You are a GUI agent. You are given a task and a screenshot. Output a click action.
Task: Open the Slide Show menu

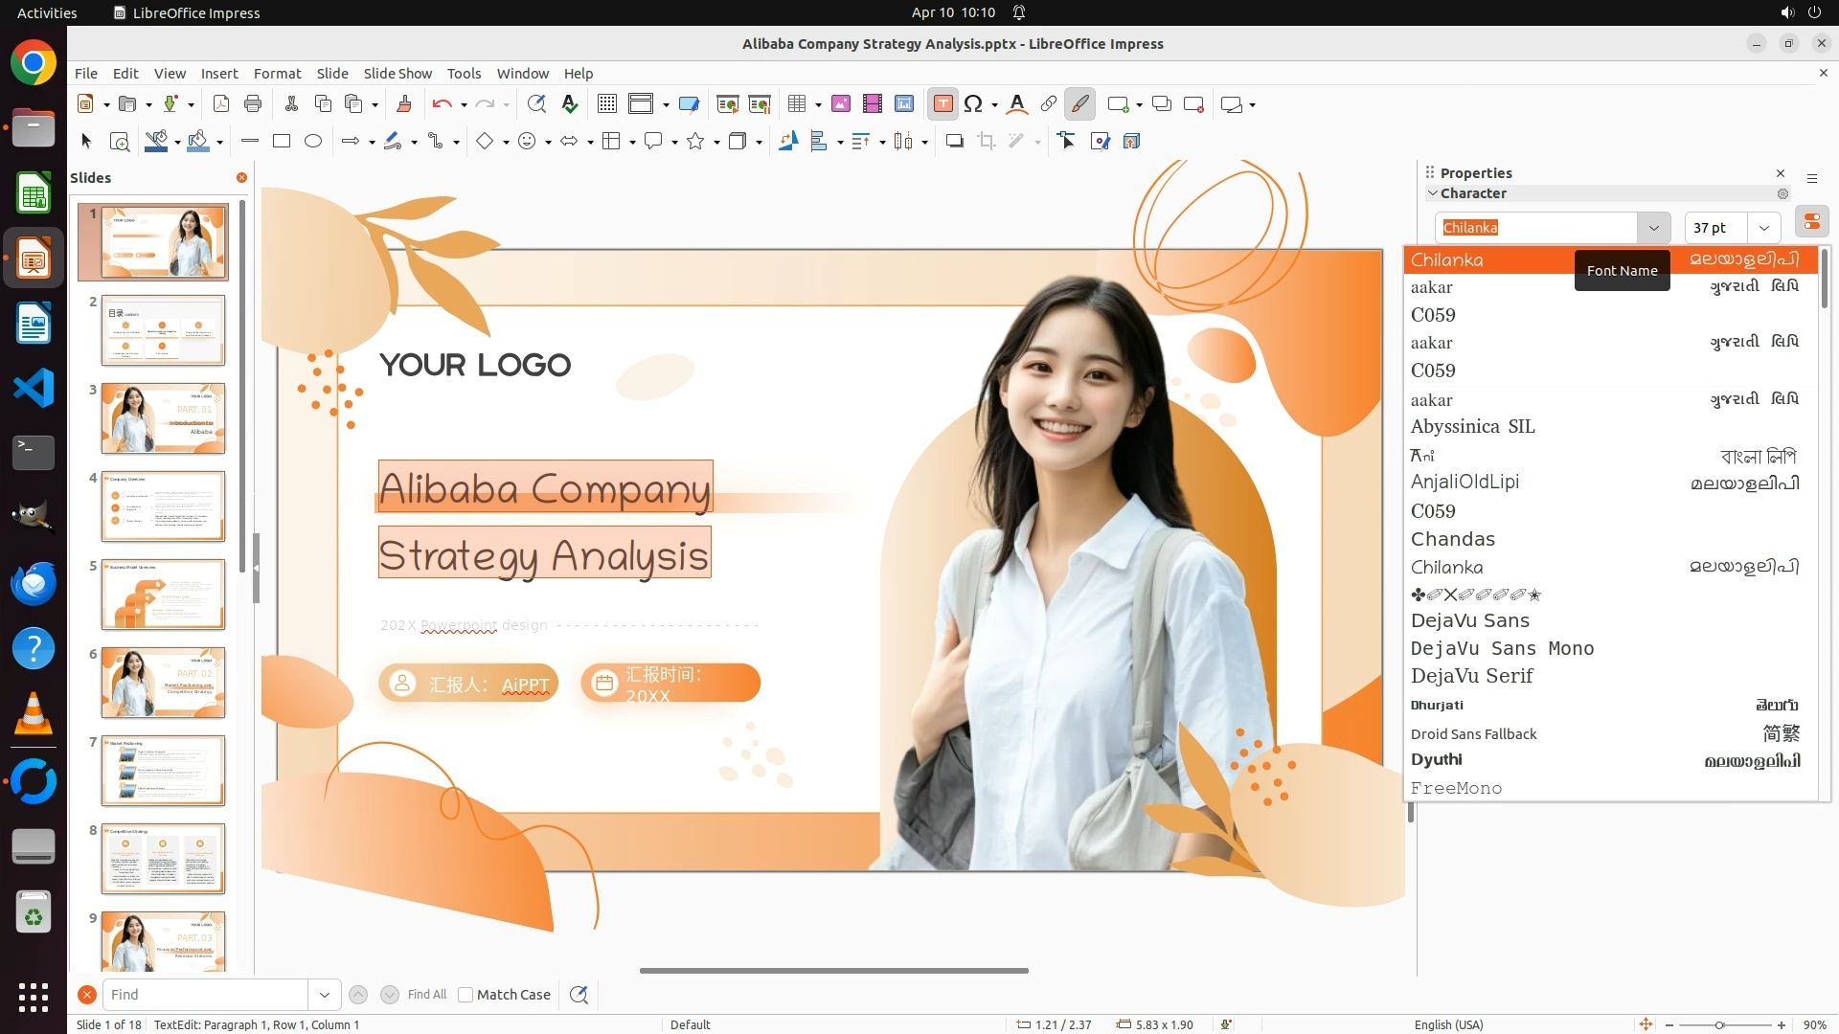click(x=397, y=74)
